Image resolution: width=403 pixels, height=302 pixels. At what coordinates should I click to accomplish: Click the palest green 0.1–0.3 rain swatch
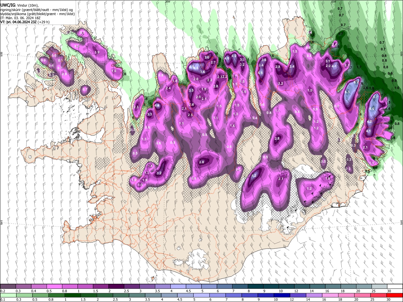[8, 295]
